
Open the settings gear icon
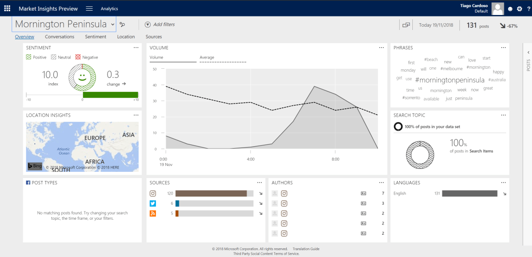(519, 9)
